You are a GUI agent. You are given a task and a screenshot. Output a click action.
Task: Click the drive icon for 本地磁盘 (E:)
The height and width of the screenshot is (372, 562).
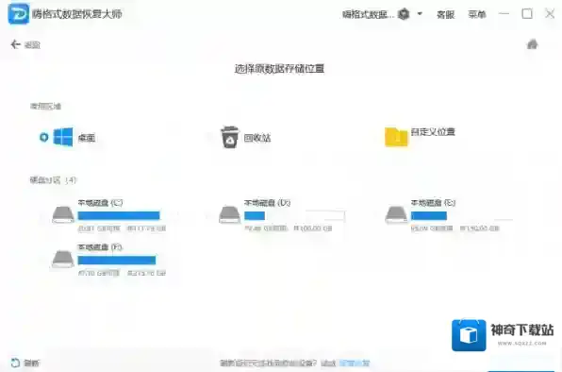pyautogui.click(x=396, y=214)
